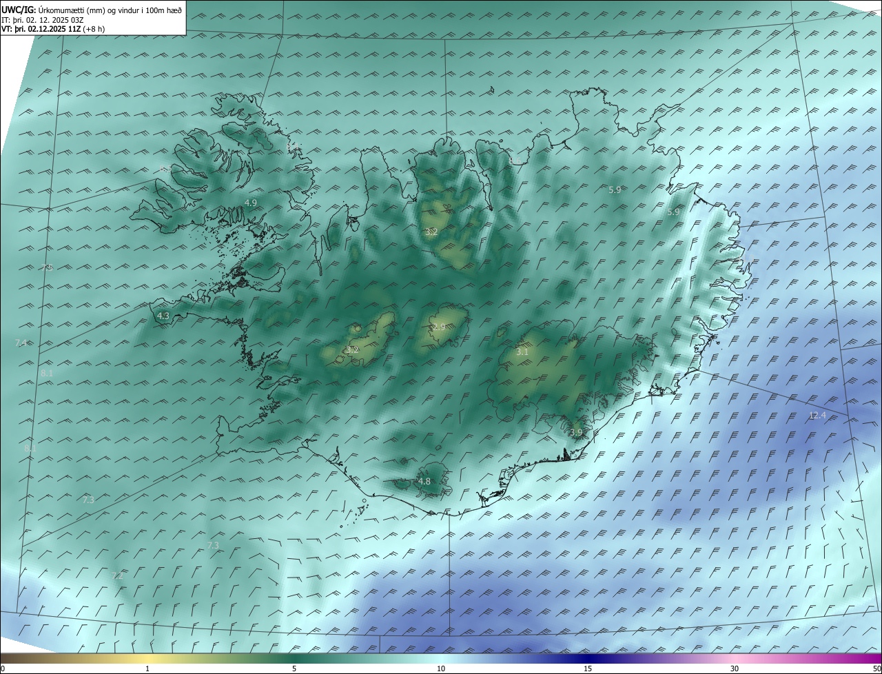This screenshot has height=674, width=882.
Task: Click the 12.4 value label
Action: 817,415
